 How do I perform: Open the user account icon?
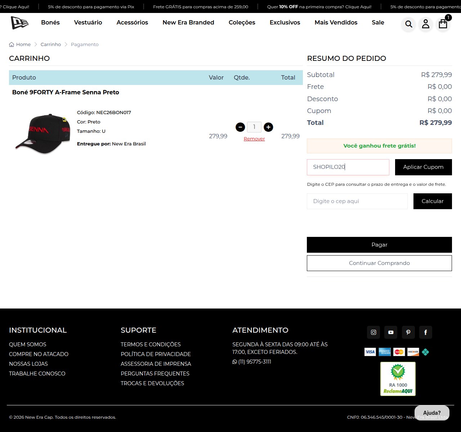pyautogui.click(x=426, y=24)
